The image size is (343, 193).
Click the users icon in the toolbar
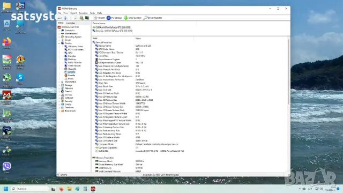[x=81, y=18]
